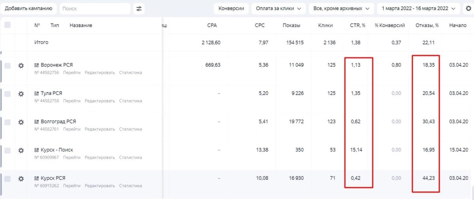474x200 pixels.
Task: Open gear menu for Тула РСЯ campaign
Action: (x=21, y=94)
